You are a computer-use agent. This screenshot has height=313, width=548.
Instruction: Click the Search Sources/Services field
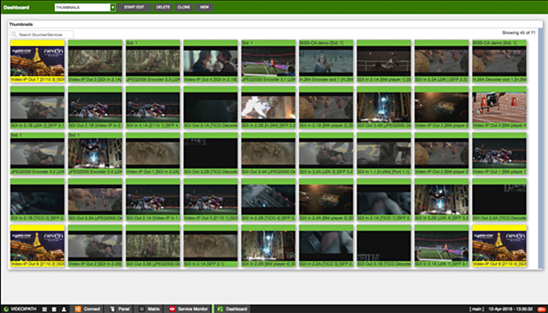point(42,34)
